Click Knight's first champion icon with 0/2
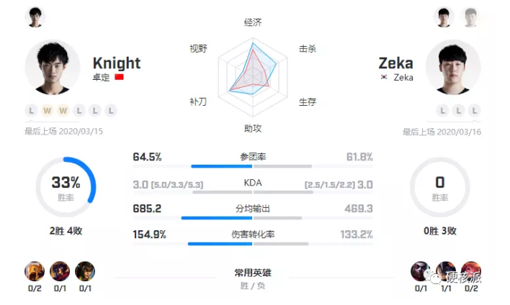510x305 pixels. pyautogui.click(x=35, y=271)
